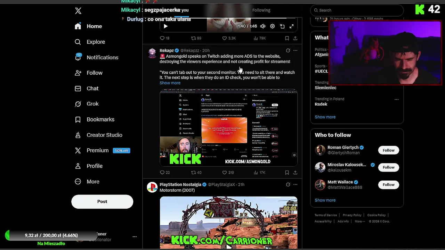The width and height of the screenshot is (445, 250).
Task: Open Accessibility footer link
Action: pos(323,222)
